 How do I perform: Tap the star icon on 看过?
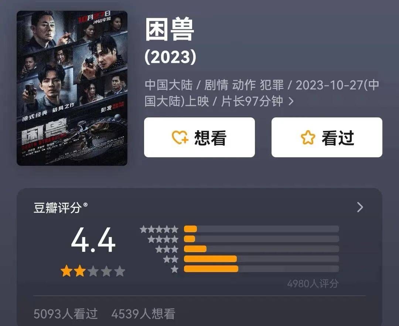(308, 137)
